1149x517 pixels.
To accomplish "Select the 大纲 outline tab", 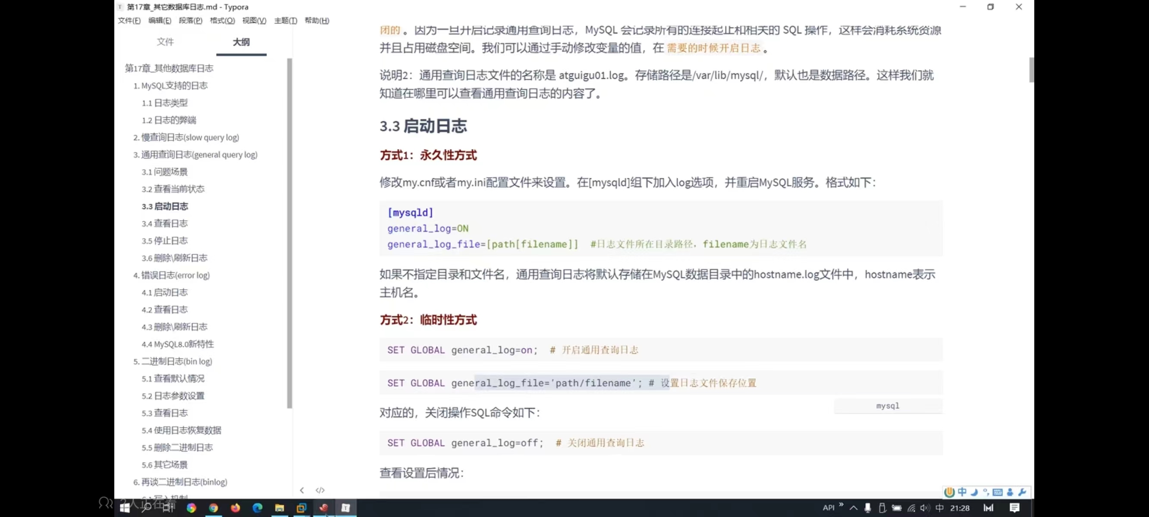I will tap(241, 42).
